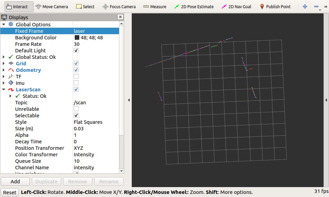Open the toolbar overflow chevron

(x=326, y=7)
